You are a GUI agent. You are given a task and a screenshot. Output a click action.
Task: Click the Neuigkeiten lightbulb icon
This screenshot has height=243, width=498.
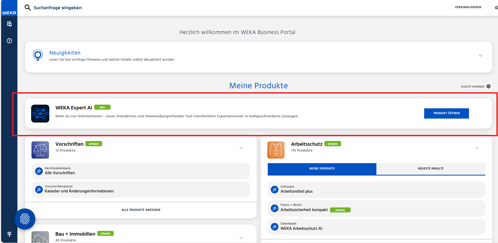point(38,55)
